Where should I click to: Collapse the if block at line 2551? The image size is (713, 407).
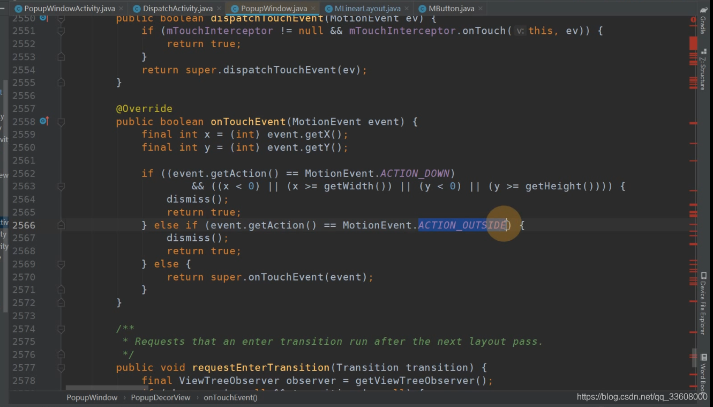(61, 31)
